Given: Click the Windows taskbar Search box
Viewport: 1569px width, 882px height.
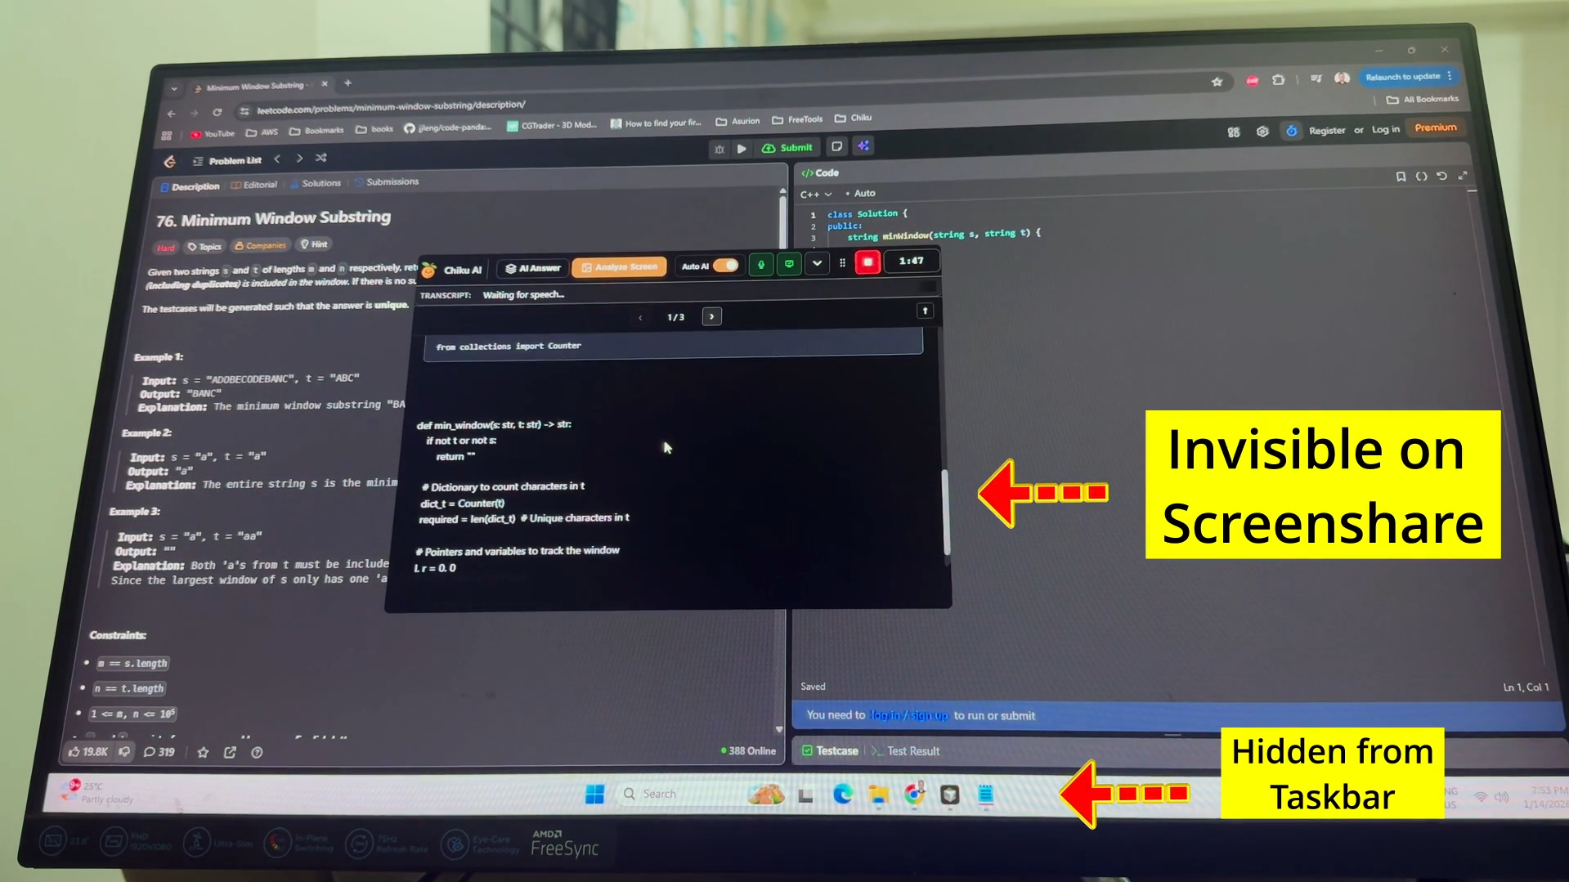Looking at the screenshot, I should (658, 794).
